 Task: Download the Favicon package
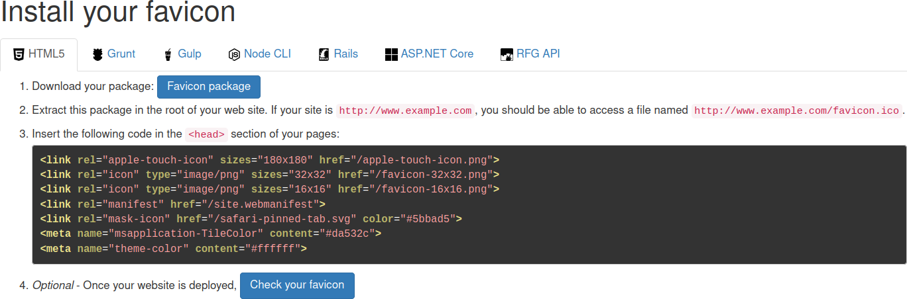click(209, 87)
